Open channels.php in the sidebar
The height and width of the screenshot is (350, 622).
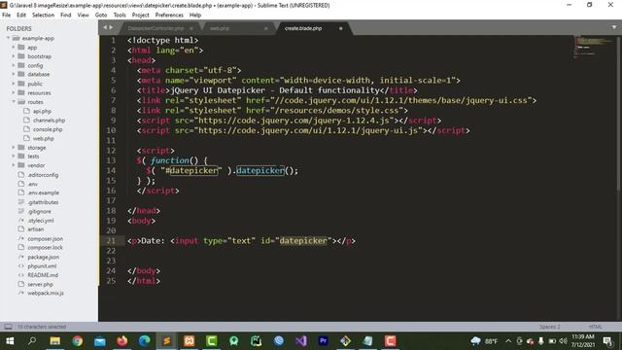point(49,121)
